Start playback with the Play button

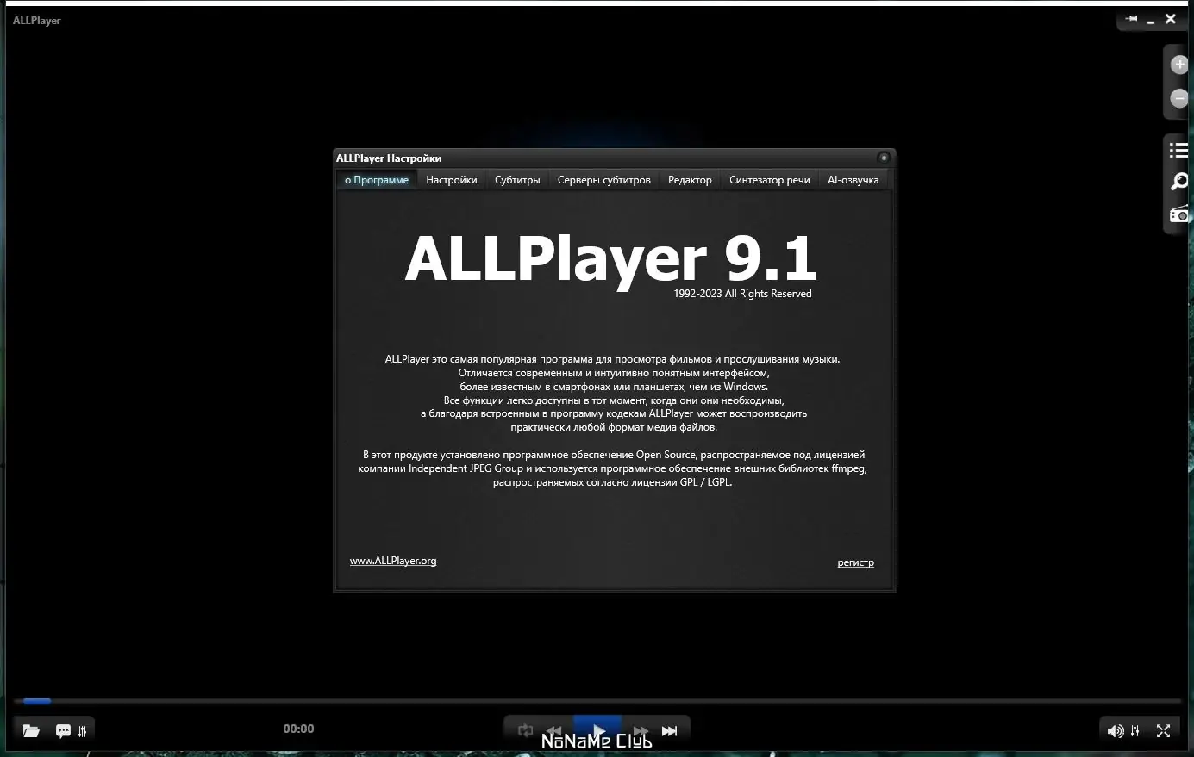pos(597,730)
